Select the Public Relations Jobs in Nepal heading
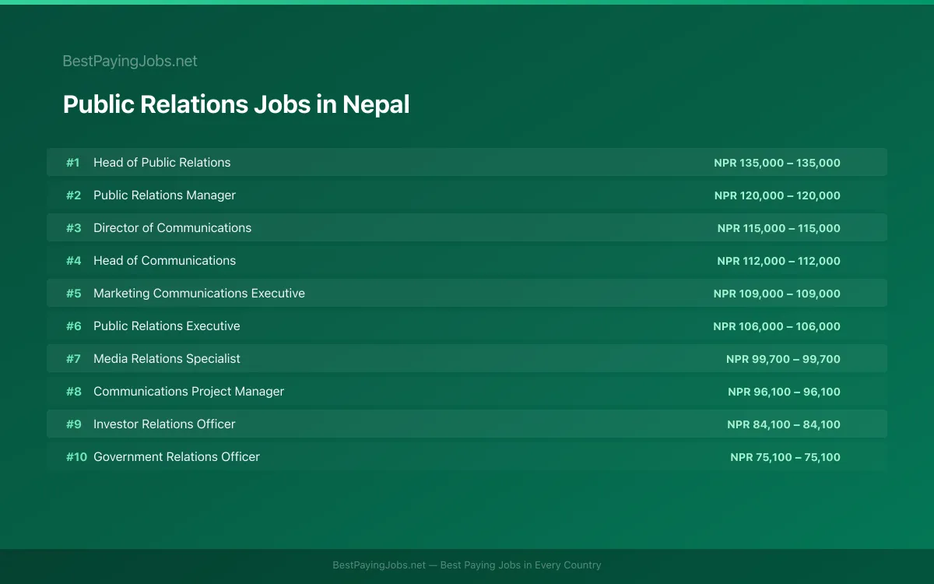This screenshot has width=934, height=584. pyautogui.click(x=236, y=104)
